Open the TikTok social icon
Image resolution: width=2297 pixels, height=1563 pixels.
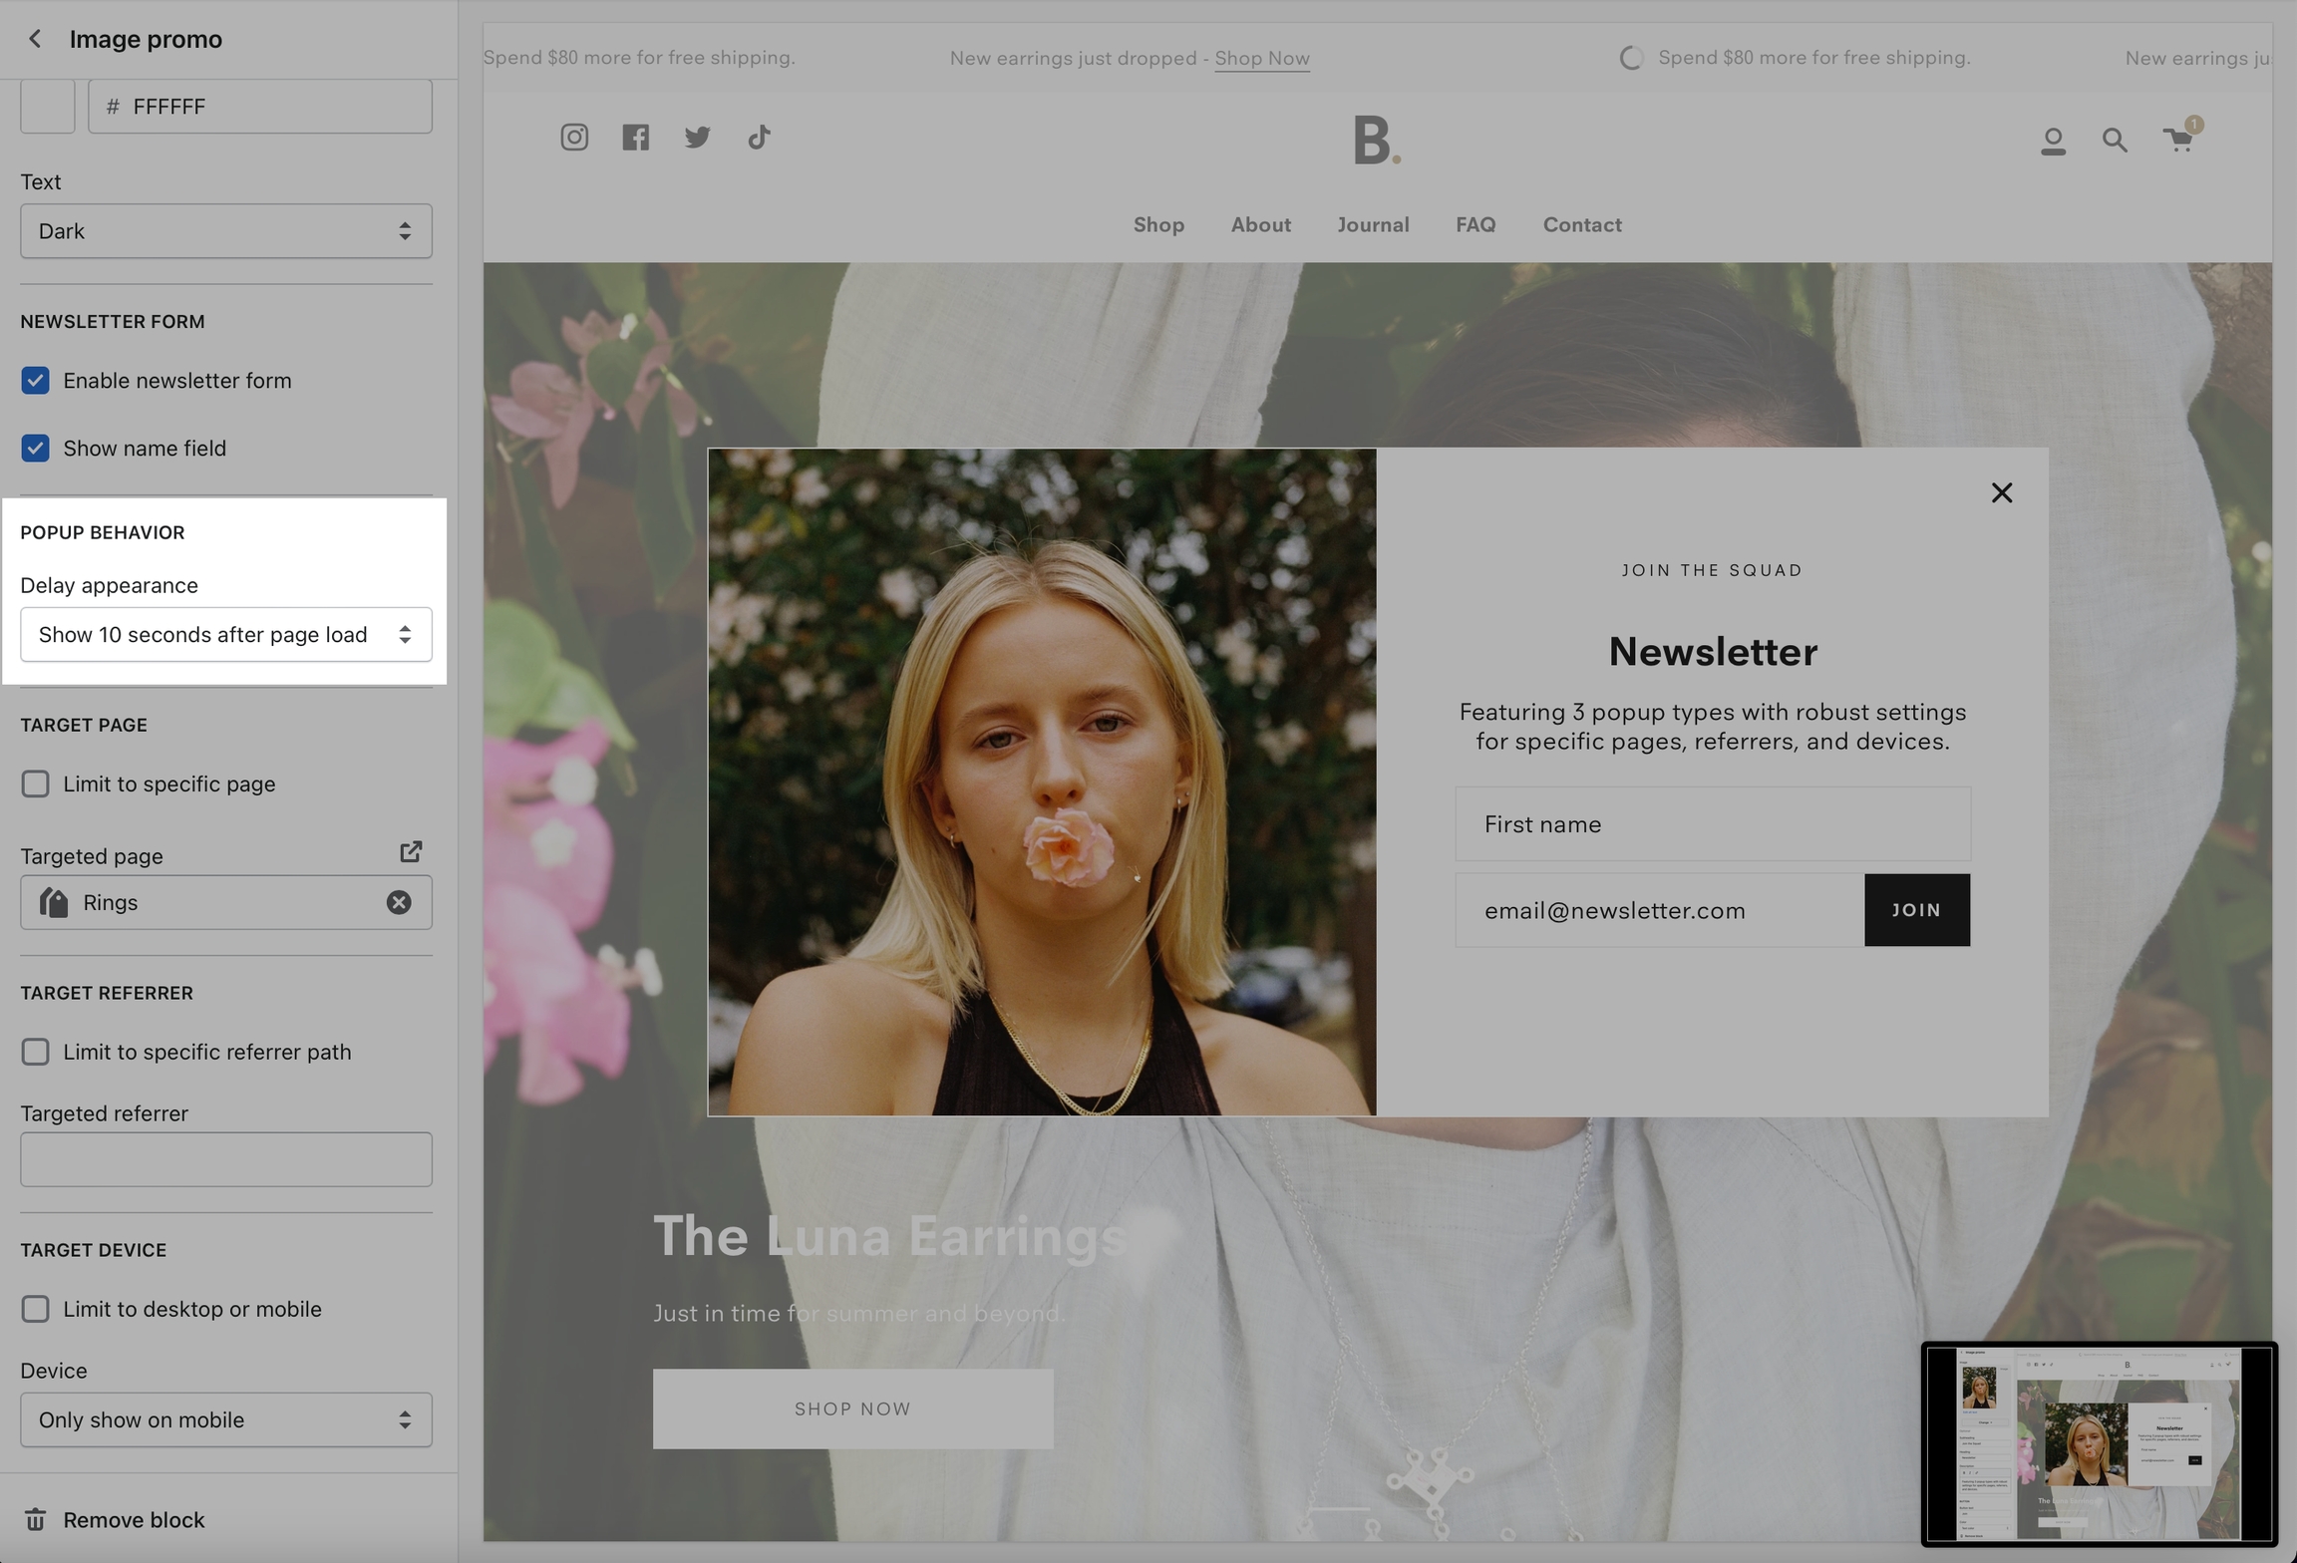click(x=760, y=138)
